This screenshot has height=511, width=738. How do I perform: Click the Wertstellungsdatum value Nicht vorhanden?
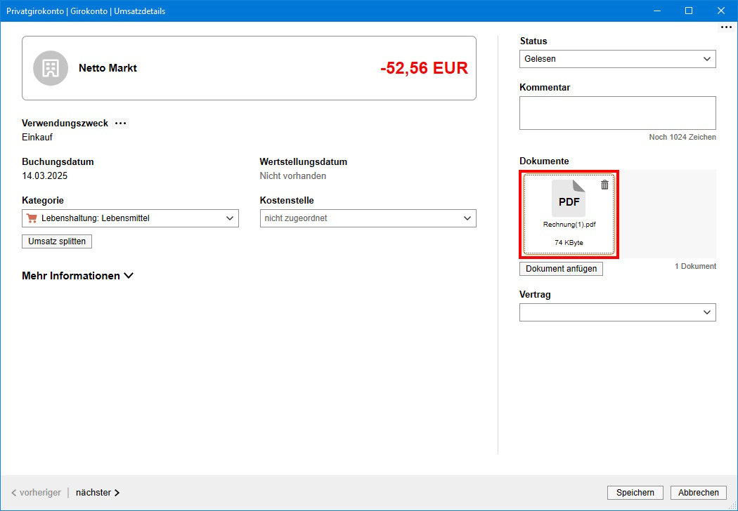[x=293, y=175]
